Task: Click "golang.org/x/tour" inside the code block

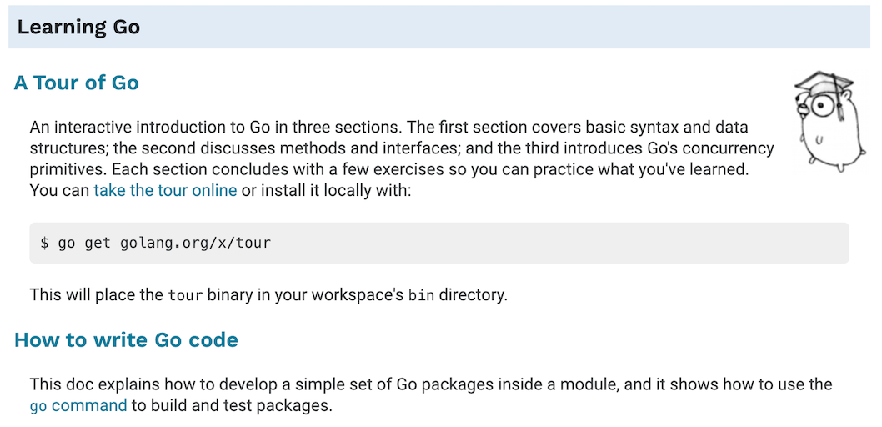Action: 195,243
